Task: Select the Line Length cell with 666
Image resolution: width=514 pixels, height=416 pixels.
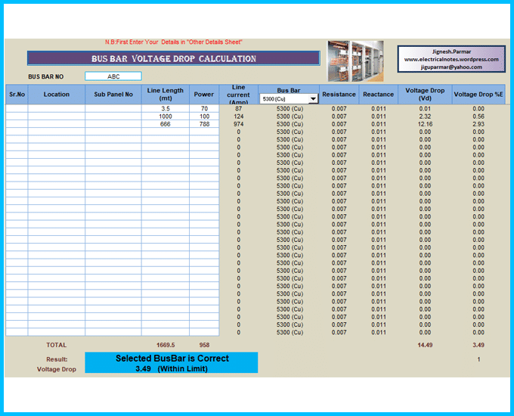Action: (x=166, y=124)
